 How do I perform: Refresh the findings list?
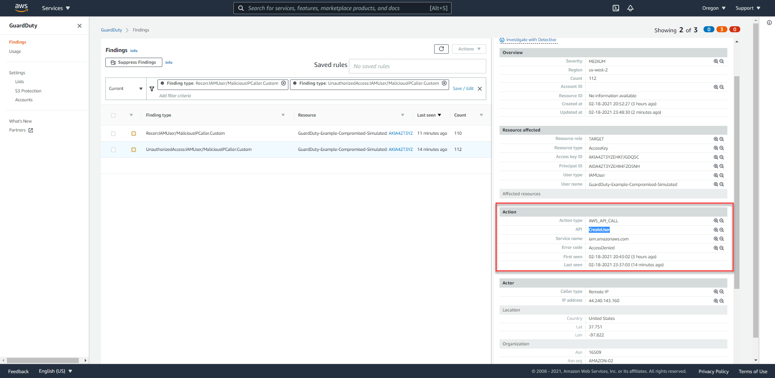pyautogui.click(x=441, y=49)
